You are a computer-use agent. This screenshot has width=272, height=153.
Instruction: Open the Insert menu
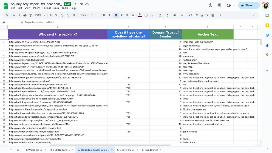[x=36, y=8]
